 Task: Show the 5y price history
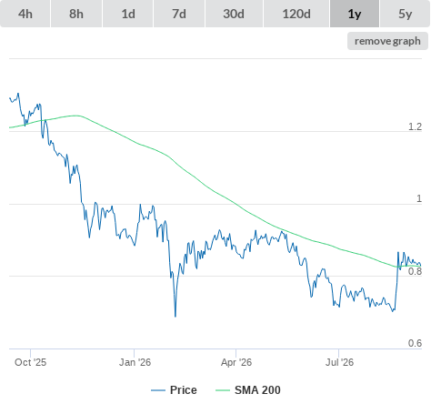pos(406,14)
